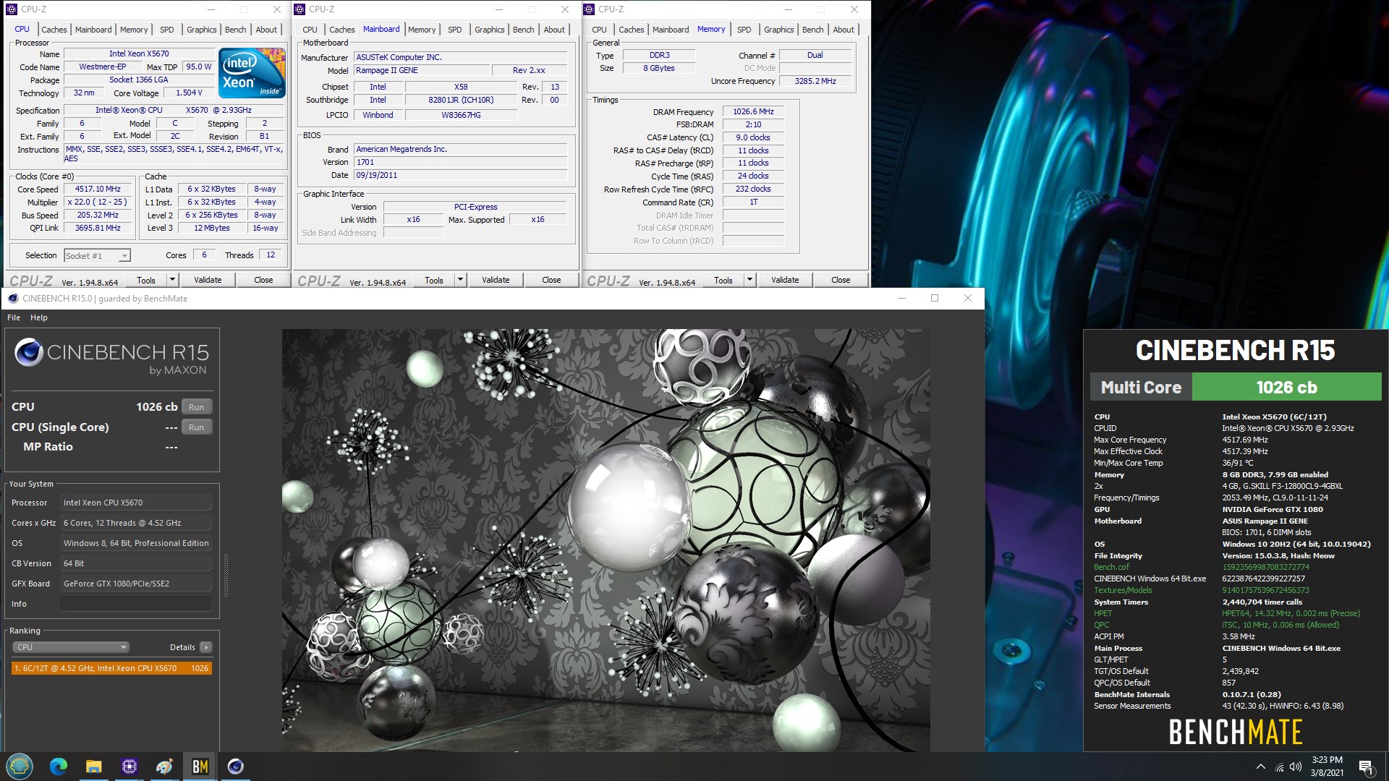Click the rendered Cinebench spheres image
The width and height of the screenshot is (1389, 781).
[606, 540]
